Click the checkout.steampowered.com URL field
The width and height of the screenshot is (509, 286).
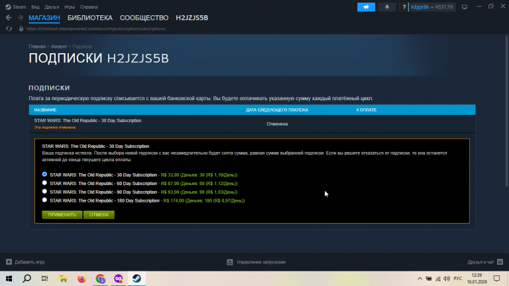(95, 29)
